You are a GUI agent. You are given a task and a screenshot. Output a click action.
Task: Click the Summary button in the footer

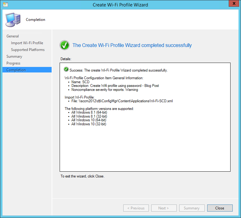192,208
